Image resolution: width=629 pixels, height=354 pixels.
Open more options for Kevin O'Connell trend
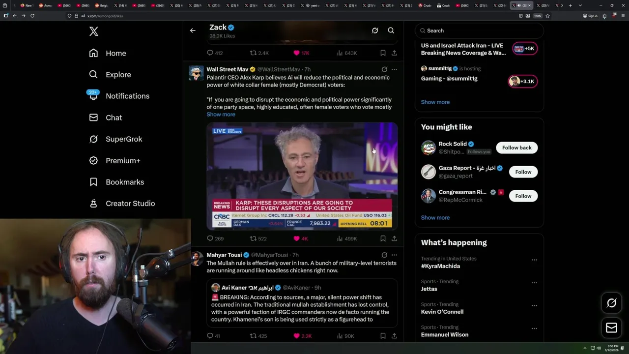click(x=534, y=305)
